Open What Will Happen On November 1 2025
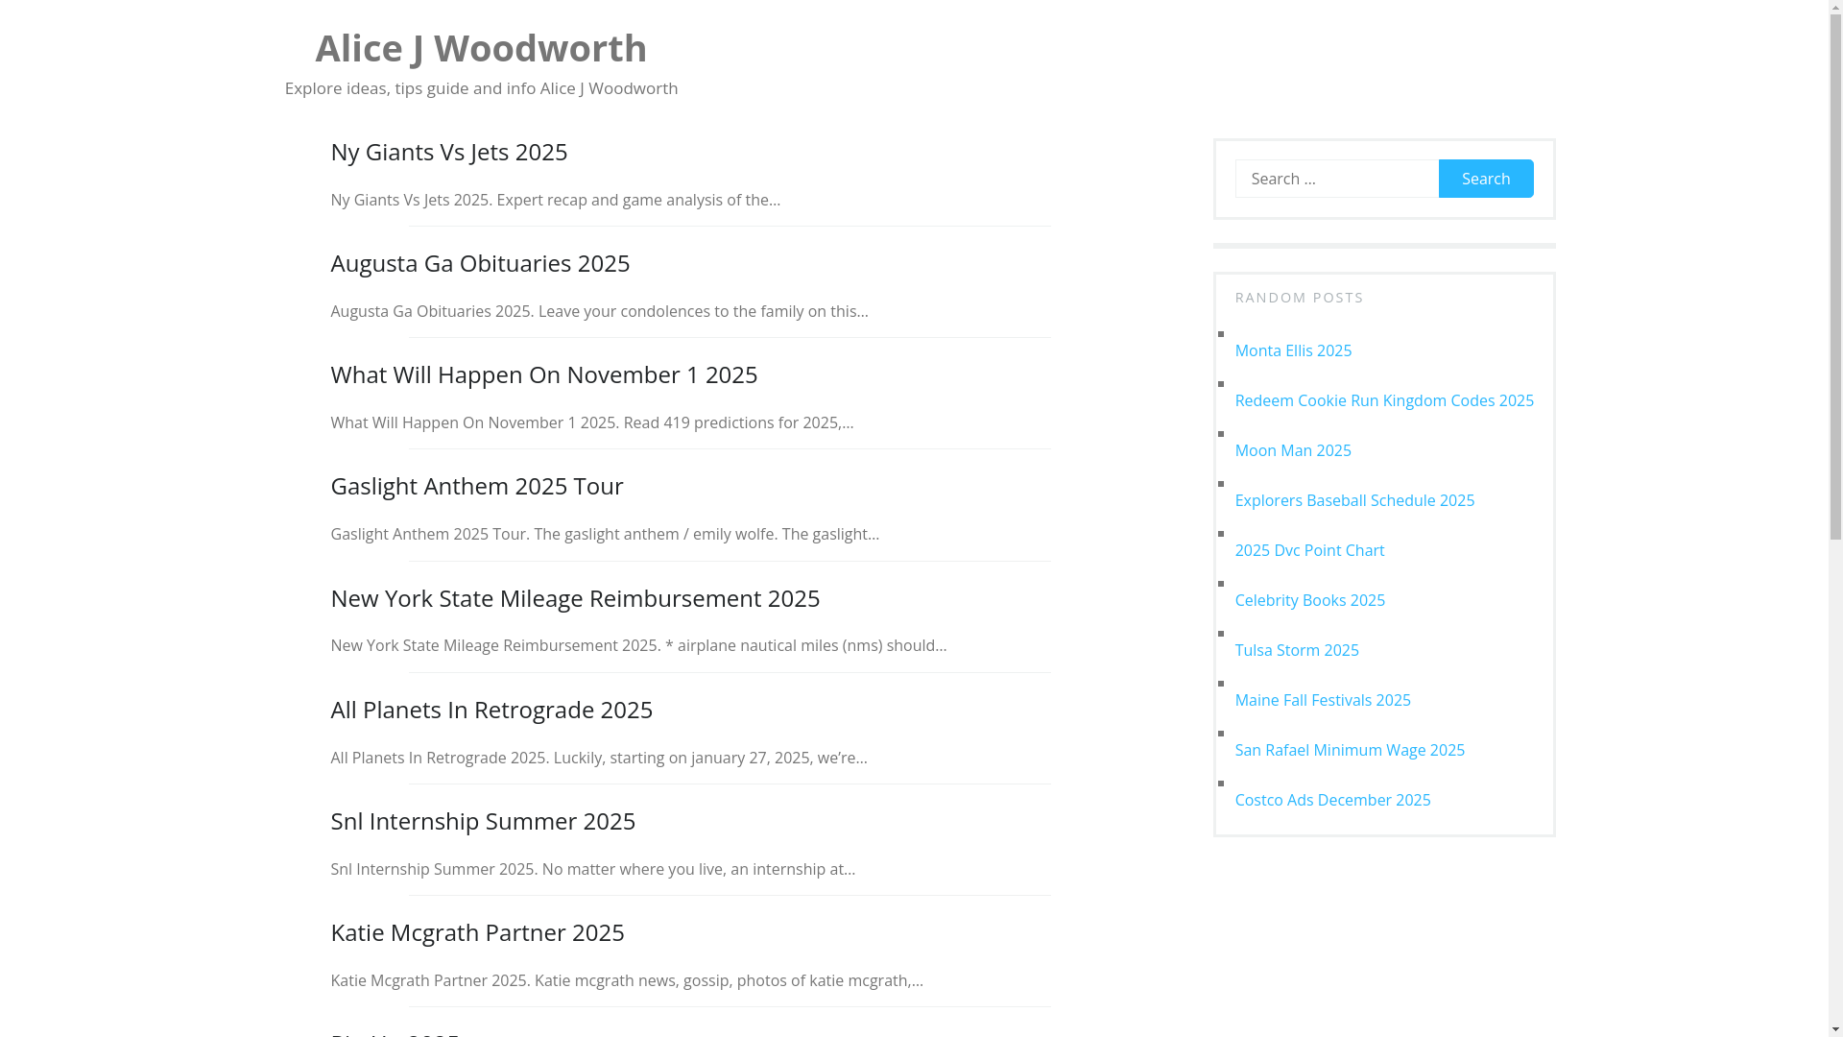This screenshot has height=1037, width=1843. tap(543, 374)
